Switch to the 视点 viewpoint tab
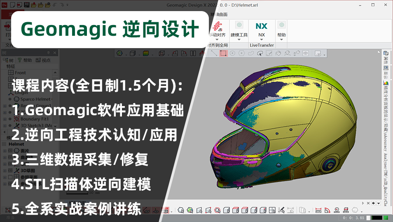This screenshot has width=393, height=222. coord(43,60)
